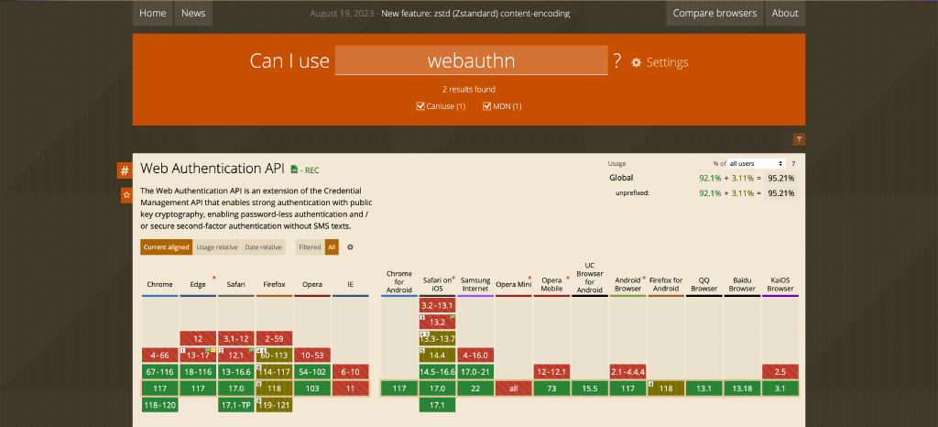Click Edge 18-116 cell
This screenshot has width=938, height=427.
point(198,371)
